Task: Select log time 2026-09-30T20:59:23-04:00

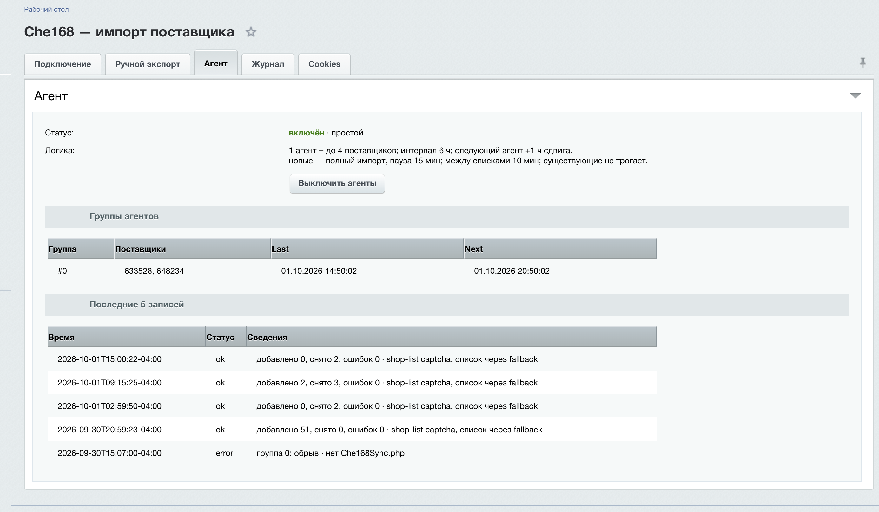Action: pos(109,430)
